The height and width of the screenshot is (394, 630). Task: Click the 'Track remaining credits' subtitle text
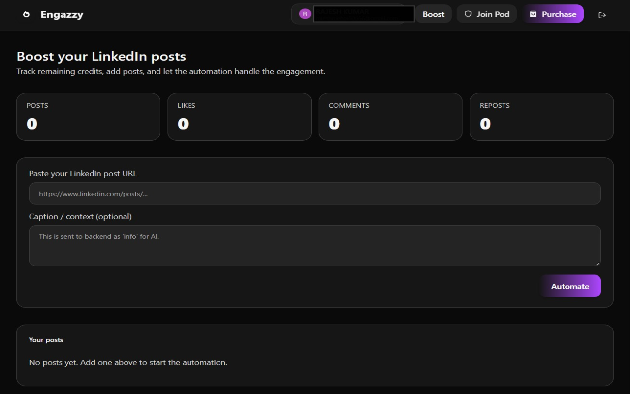(171, 72)
